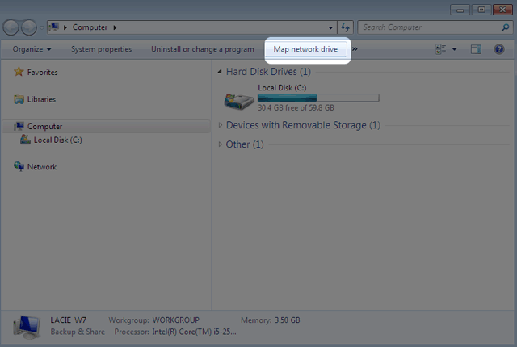Show more toolbar commands via chevron
Viewport: 517px width, 347px height.
(x=355, y=49)
